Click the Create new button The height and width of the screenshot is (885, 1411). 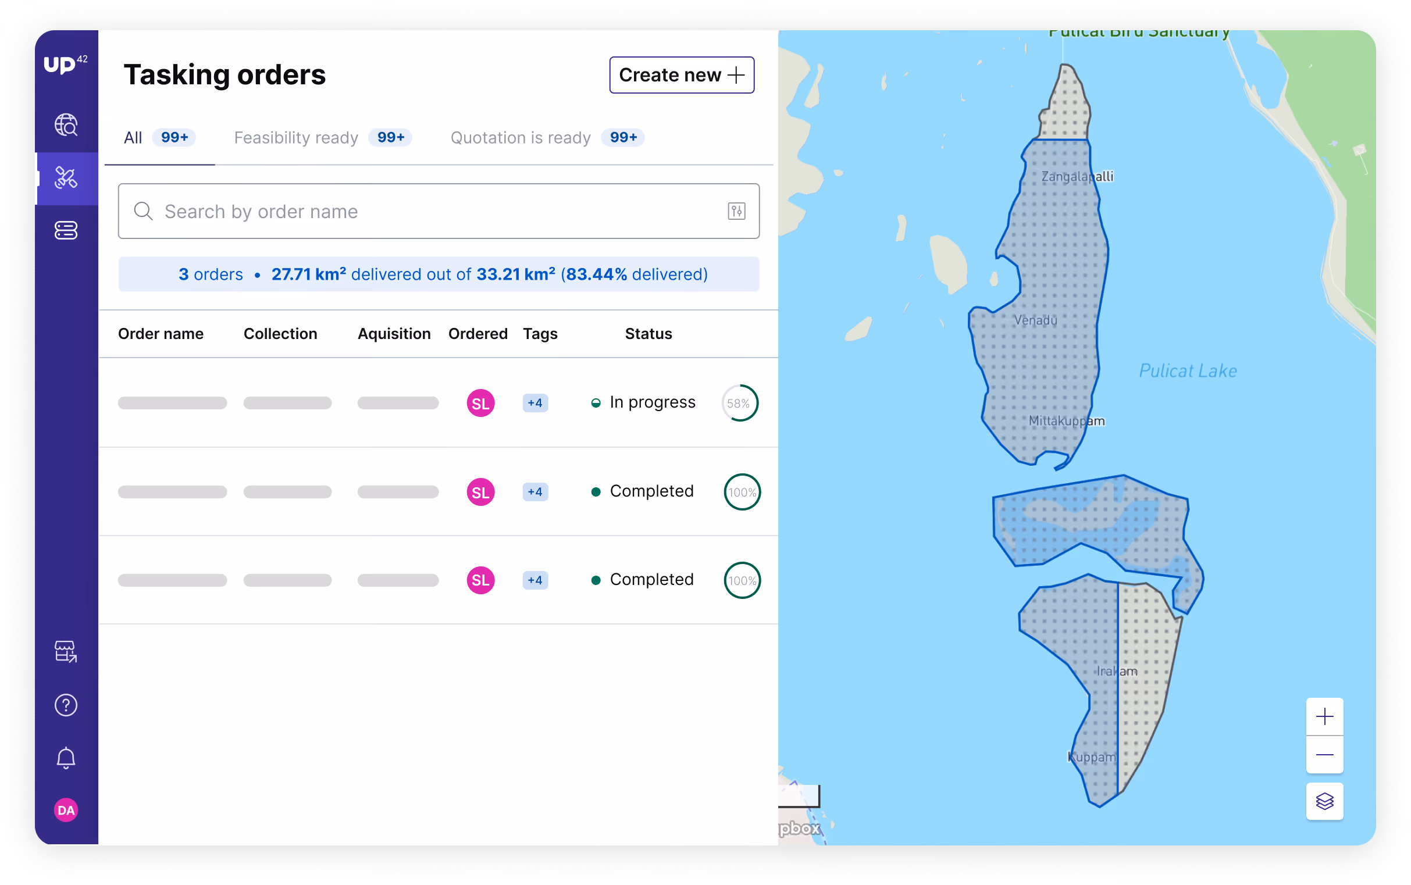pyautogui.click(x=682, y=75)
